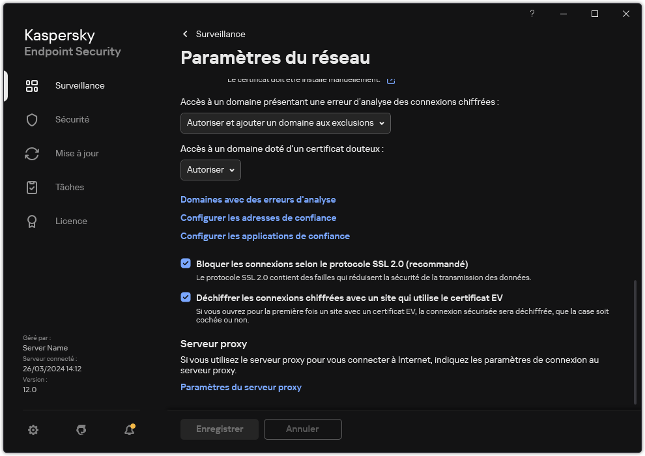Open Domaines avec des erreurs d'analyse
The image size is (645, 456).
(x=258, y=199)
